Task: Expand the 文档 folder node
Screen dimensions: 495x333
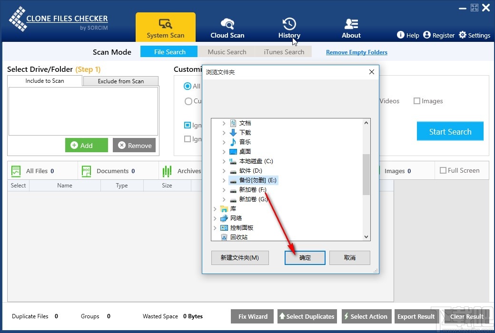Action: point(224,123)
